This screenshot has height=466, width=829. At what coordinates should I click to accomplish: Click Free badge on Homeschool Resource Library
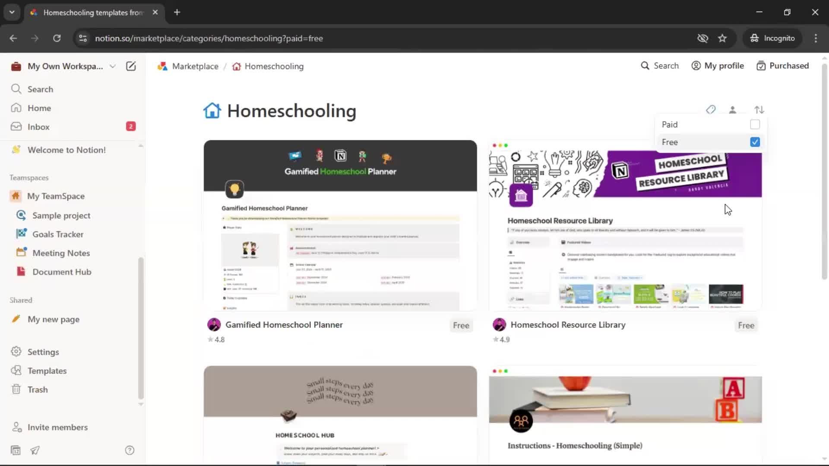point(746,325)
